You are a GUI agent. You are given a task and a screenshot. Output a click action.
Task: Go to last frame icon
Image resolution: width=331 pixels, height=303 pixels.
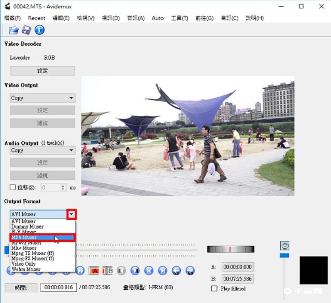[162, 271]
